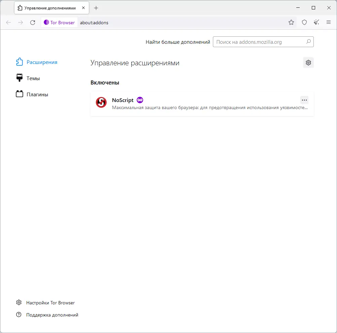Image resolution: width=337 pixels, height=333 pixels.
Task: Close the Управление дополнениями tab
Action: pos(83,8)
